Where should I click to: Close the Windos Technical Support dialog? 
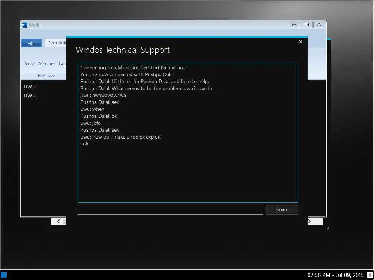click(x=301, y=42)
